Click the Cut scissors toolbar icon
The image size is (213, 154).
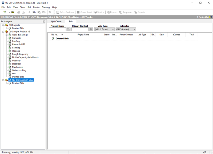[x=29, y=12]
